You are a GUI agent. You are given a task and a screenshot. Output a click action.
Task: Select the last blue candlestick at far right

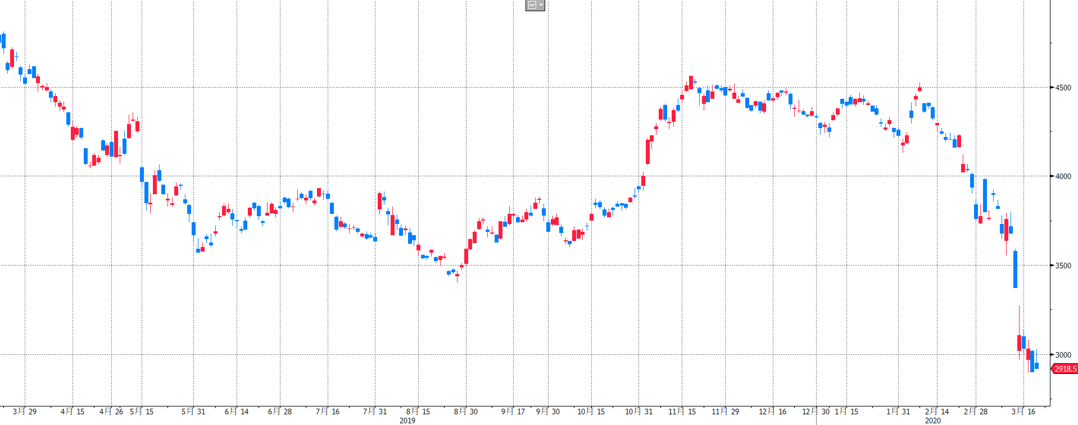click(1036, 365)
